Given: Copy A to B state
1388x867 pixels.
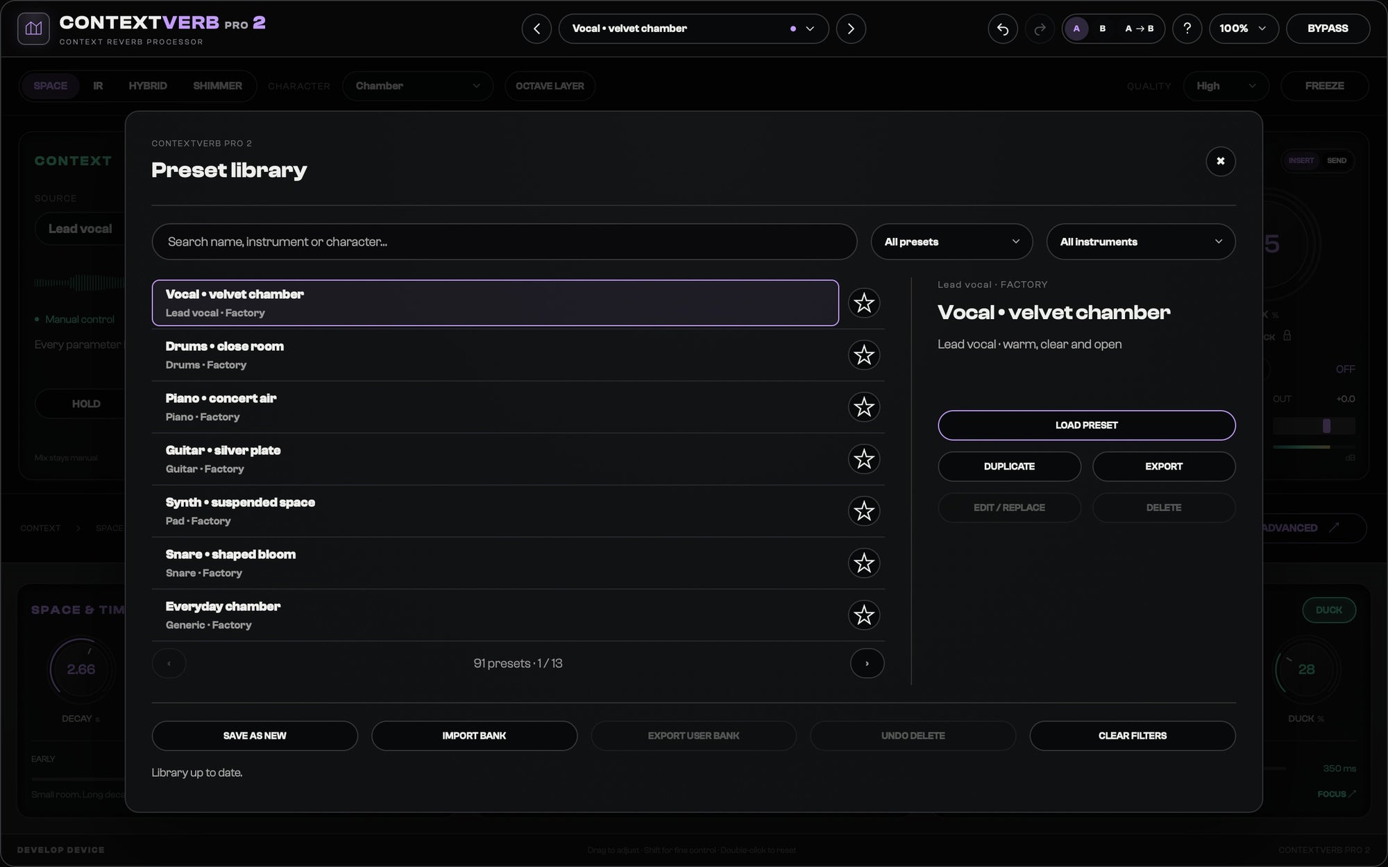Looking at the screenshot, I should [x=1139, y=28].
